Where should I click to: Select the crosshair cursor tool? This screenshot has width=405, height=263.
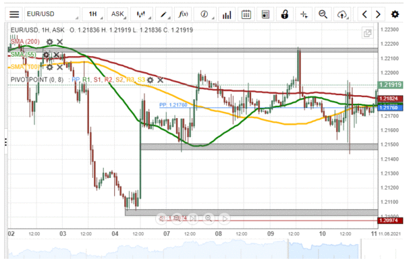pos(304,14)
